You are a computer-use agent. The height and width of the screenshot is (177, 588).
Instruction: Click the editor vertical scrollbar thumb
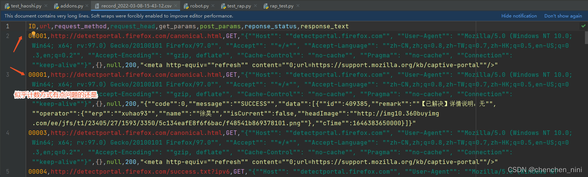[x=586, y=38]
